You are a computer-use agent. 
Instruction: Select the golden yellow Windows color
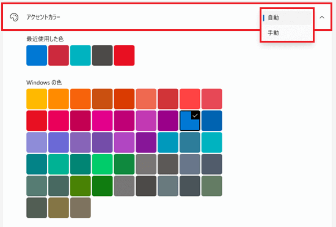point(37,99)
